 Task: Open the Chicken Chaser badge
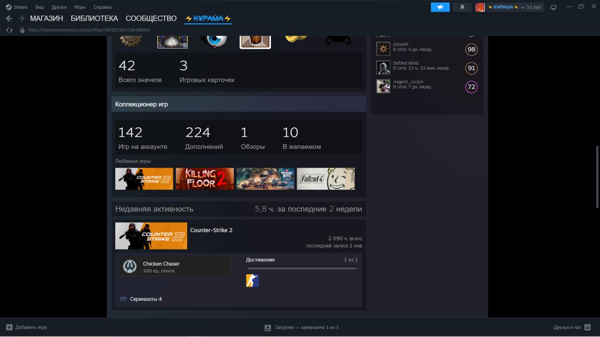point(175,266)
